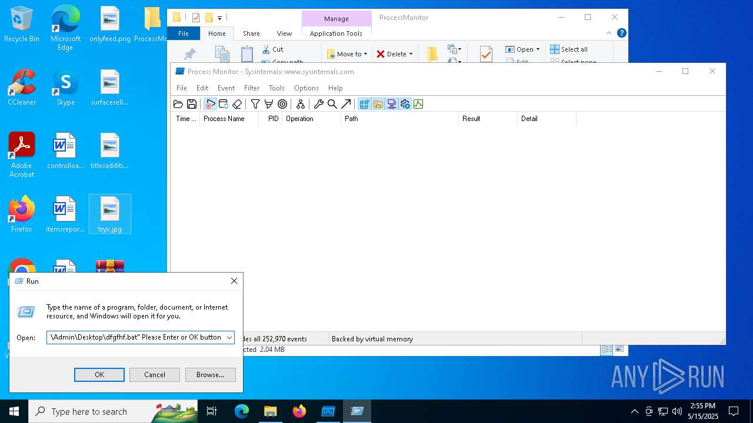Click the wrench tool icon

click(x=319, y=104)
